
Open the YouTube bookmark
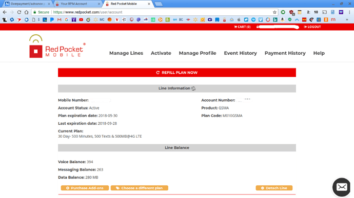point(81,19)
